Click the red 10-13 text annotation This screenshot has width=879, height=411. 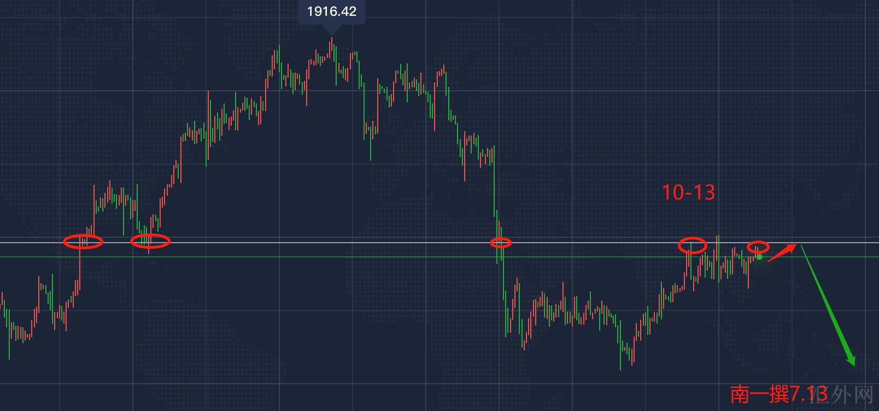(x=688, y=192)
